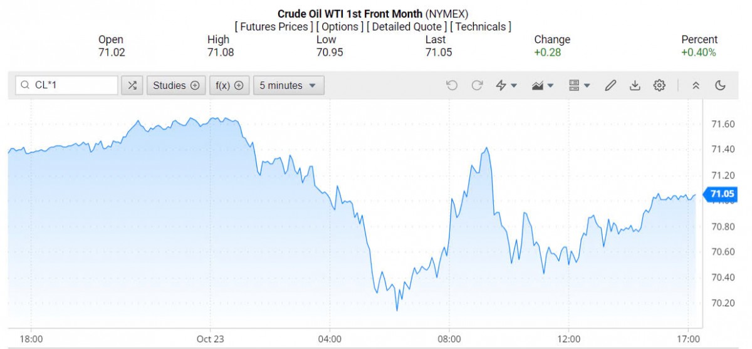Open the Futures Prices link

[273, 27]
